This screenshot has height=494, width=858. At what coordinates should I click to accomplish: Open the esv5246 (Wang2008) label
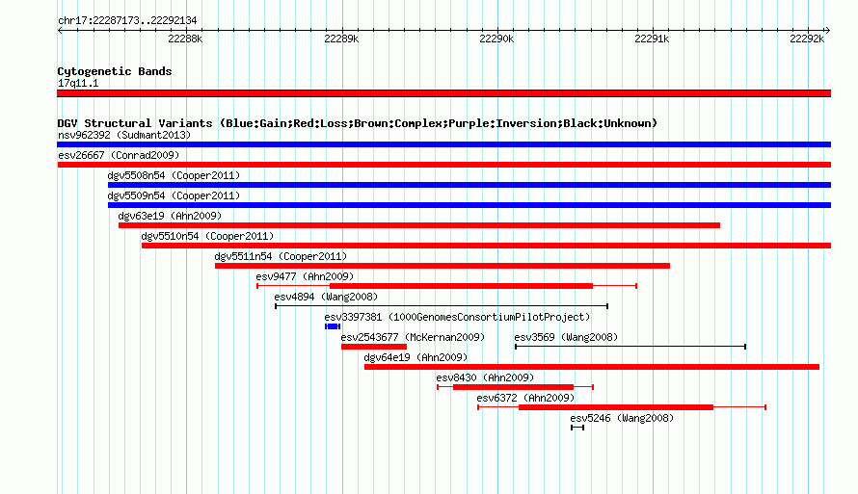(x=622, y=418)
